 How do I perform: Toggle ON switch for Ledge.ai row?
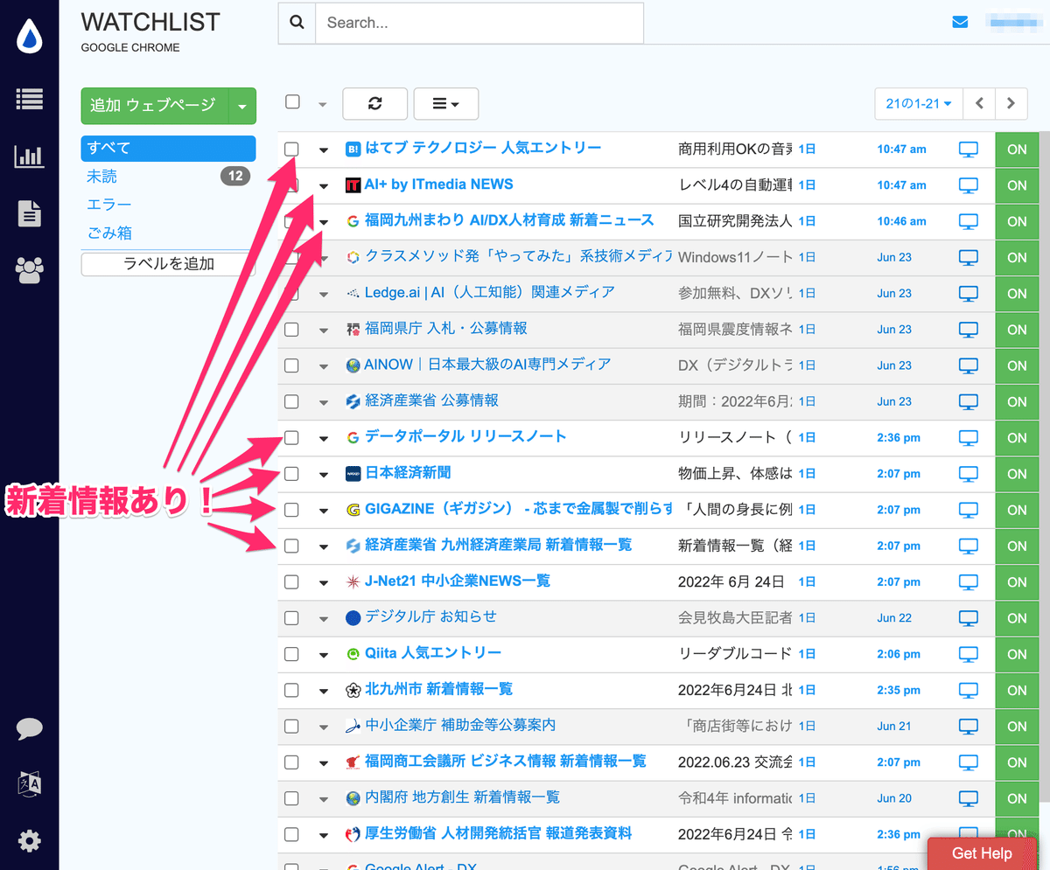(x=1017, y=293)
